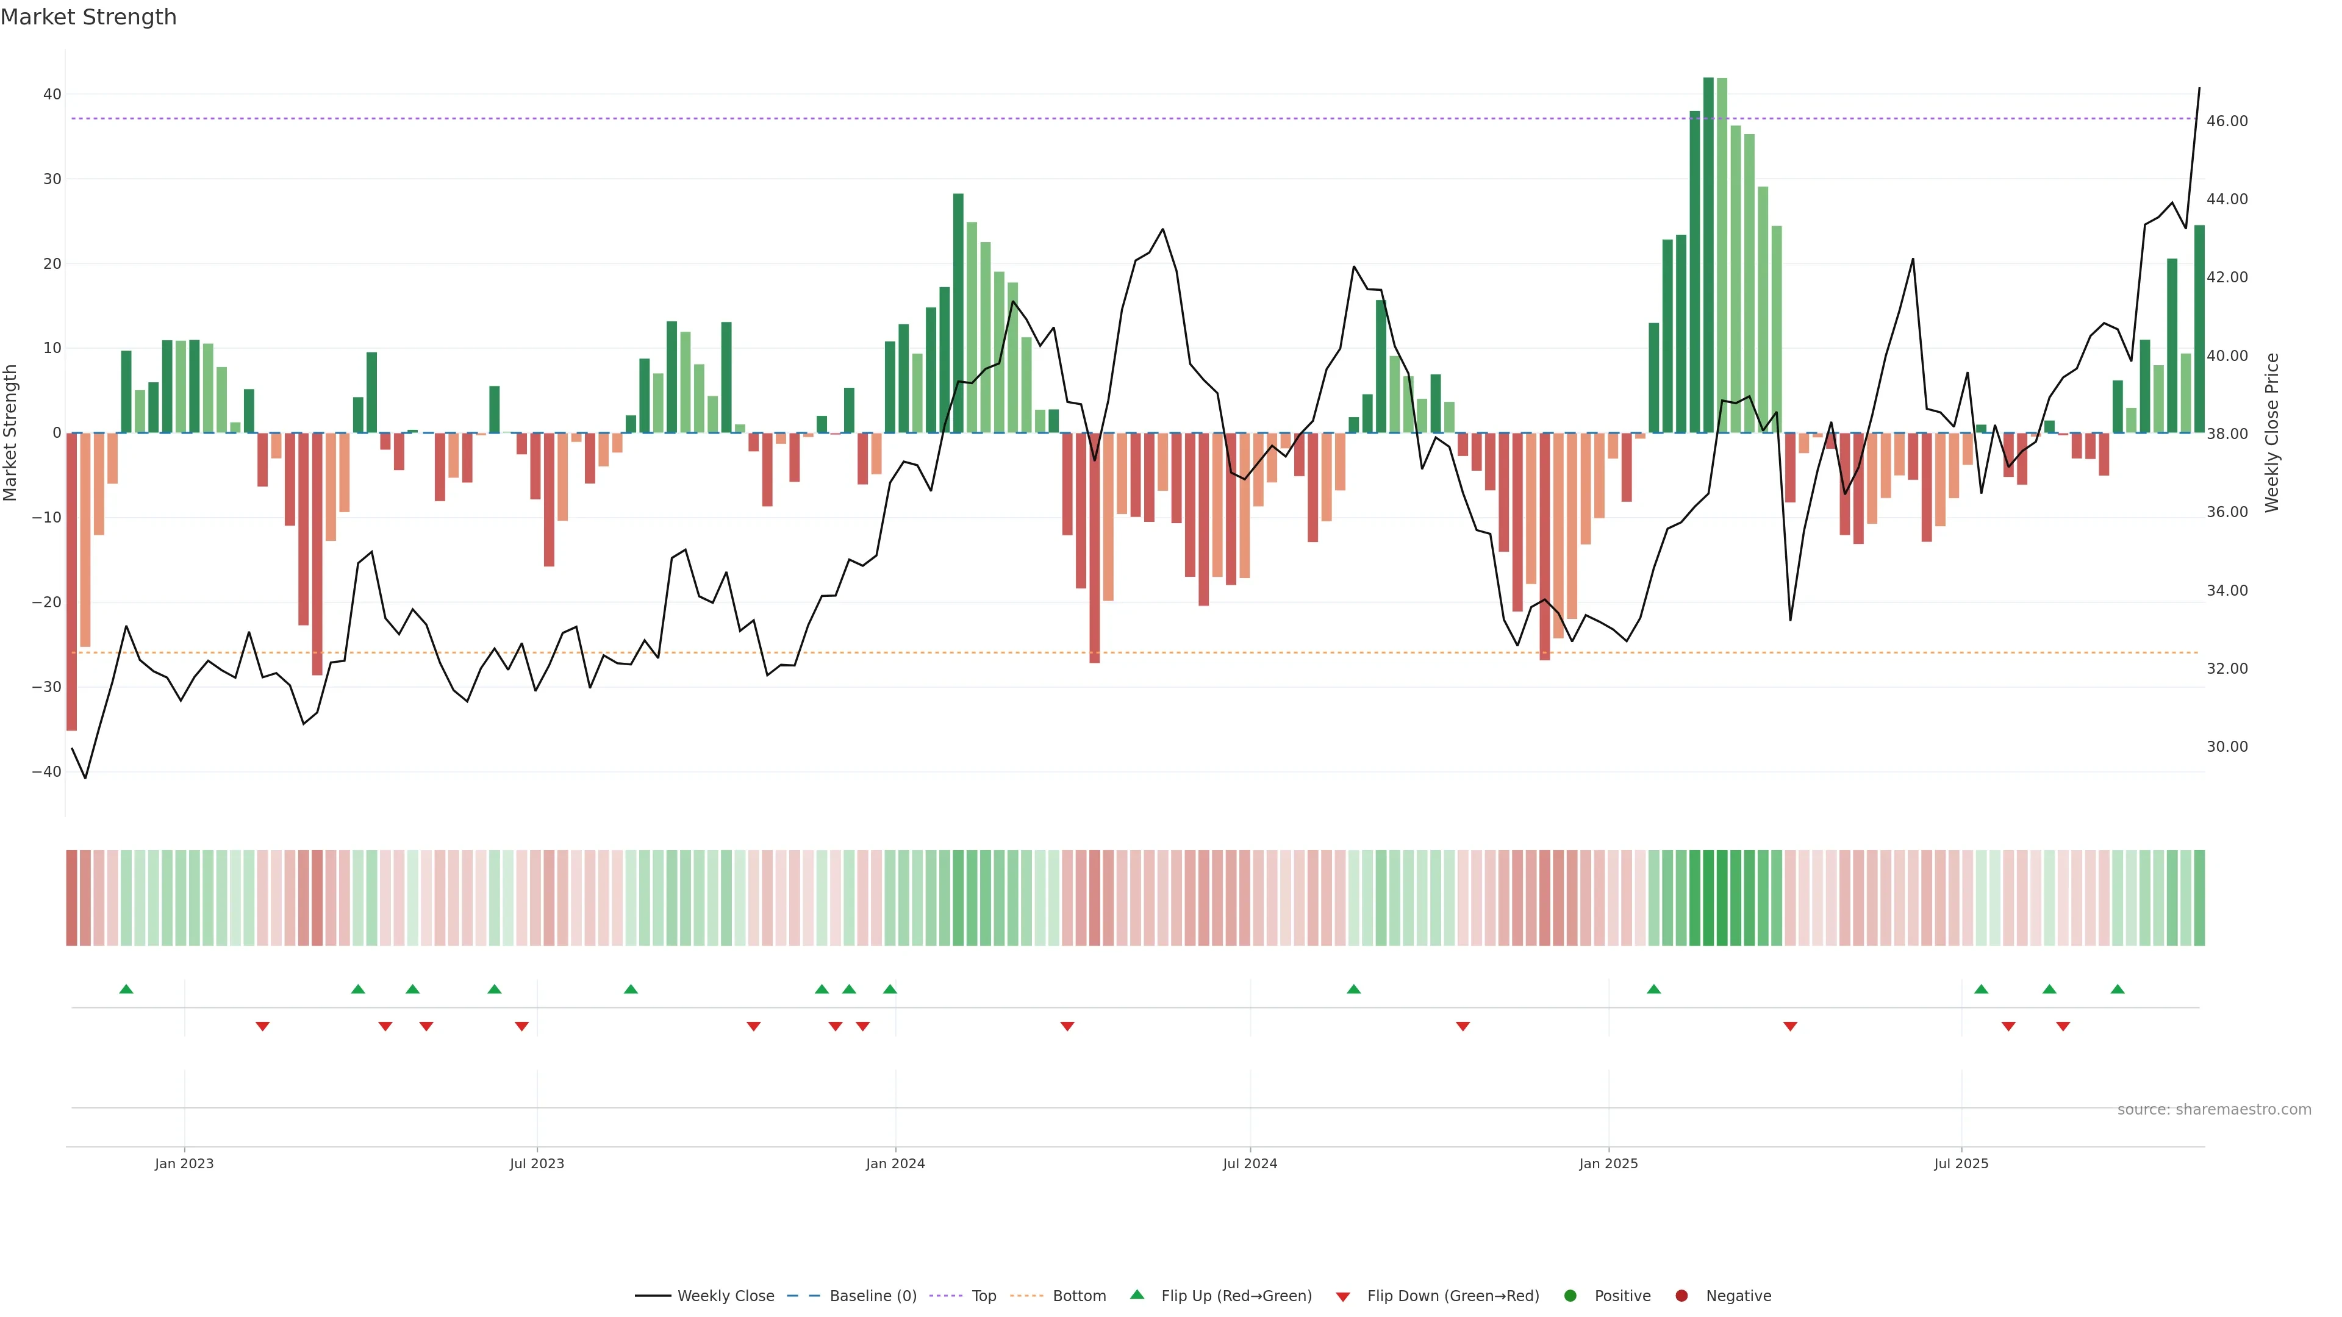Click the first green flip-up triangle marker

126,989
